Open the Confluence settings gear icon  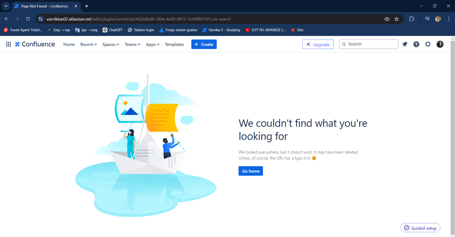pyautogui.click(x=428, y=44)
